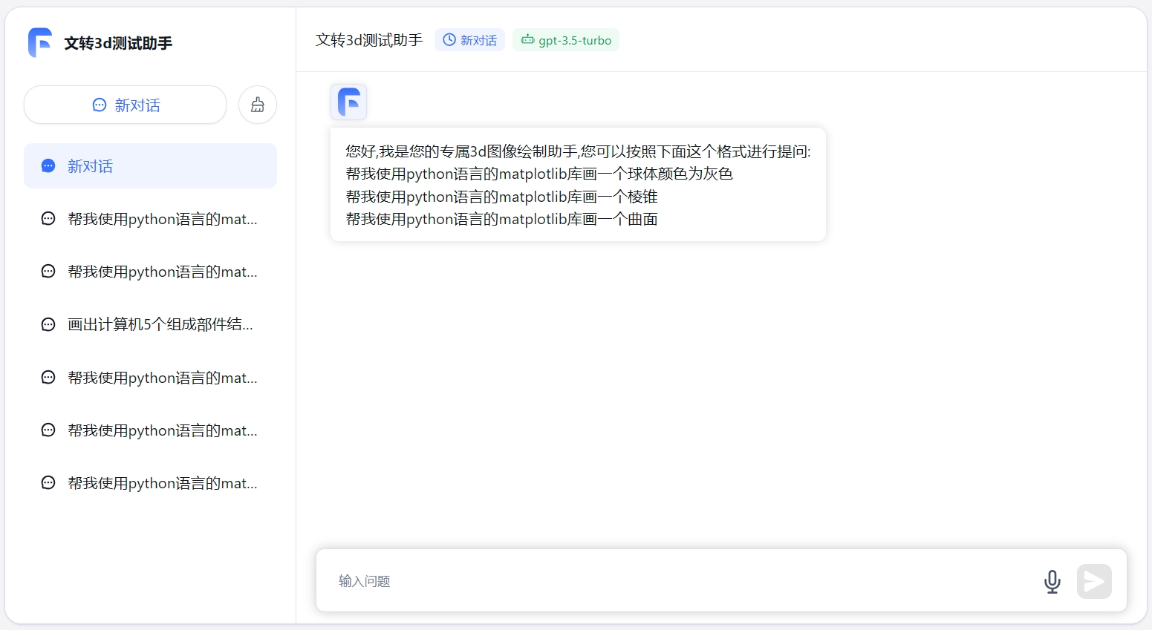Open the first 帮我使用python语言 conversation in the sidebar

click(162, 219)
